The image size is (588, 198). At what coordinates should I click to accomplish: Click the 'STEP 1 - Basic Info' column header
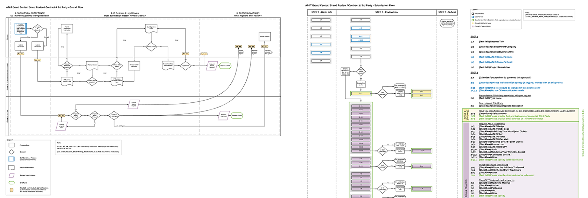coord(321,12)
